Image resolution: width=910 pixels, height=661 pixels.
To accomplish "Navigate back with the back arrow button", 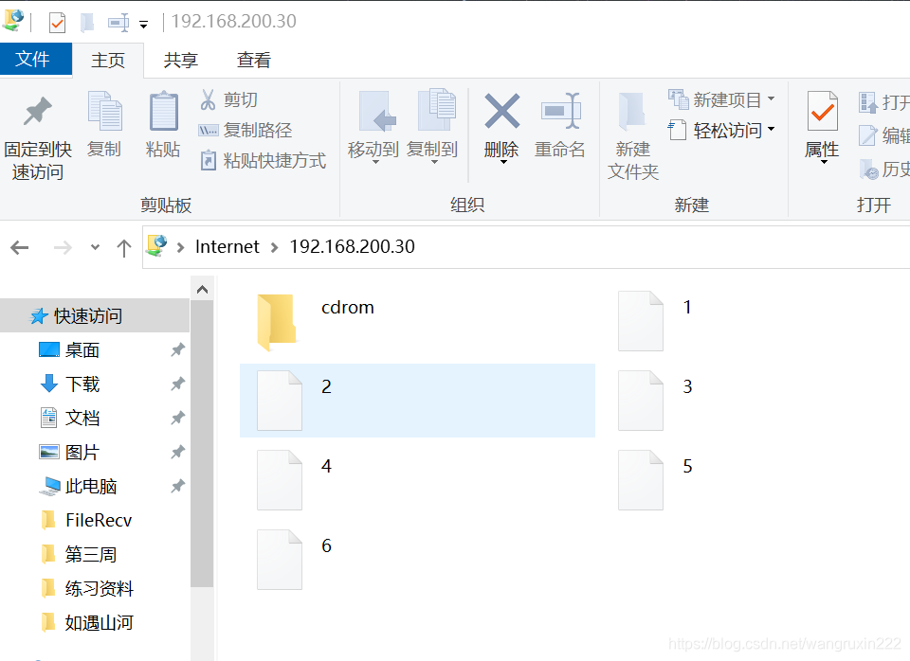I will (19, 247).
